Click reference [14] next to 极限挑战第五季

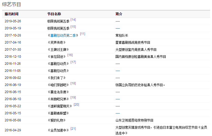pyautogui.click(x=73, y=20)
